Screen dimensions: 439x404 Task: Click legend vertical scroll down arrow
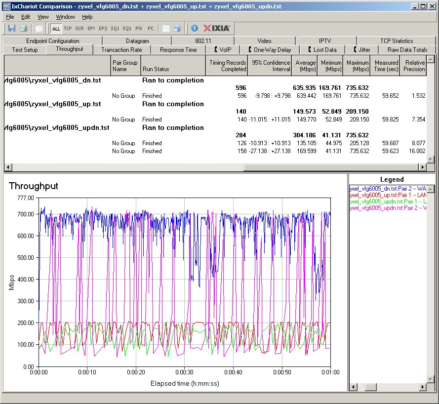(431, 379)
